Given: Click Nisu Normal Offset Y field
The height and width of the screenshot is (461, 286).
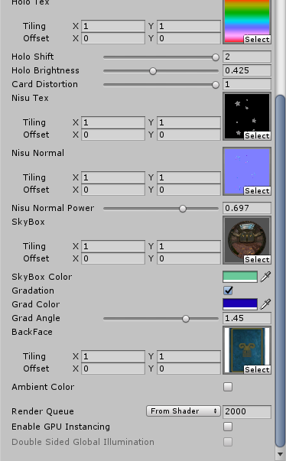Looking at the screenshot, I should click(x=189, y=190).
